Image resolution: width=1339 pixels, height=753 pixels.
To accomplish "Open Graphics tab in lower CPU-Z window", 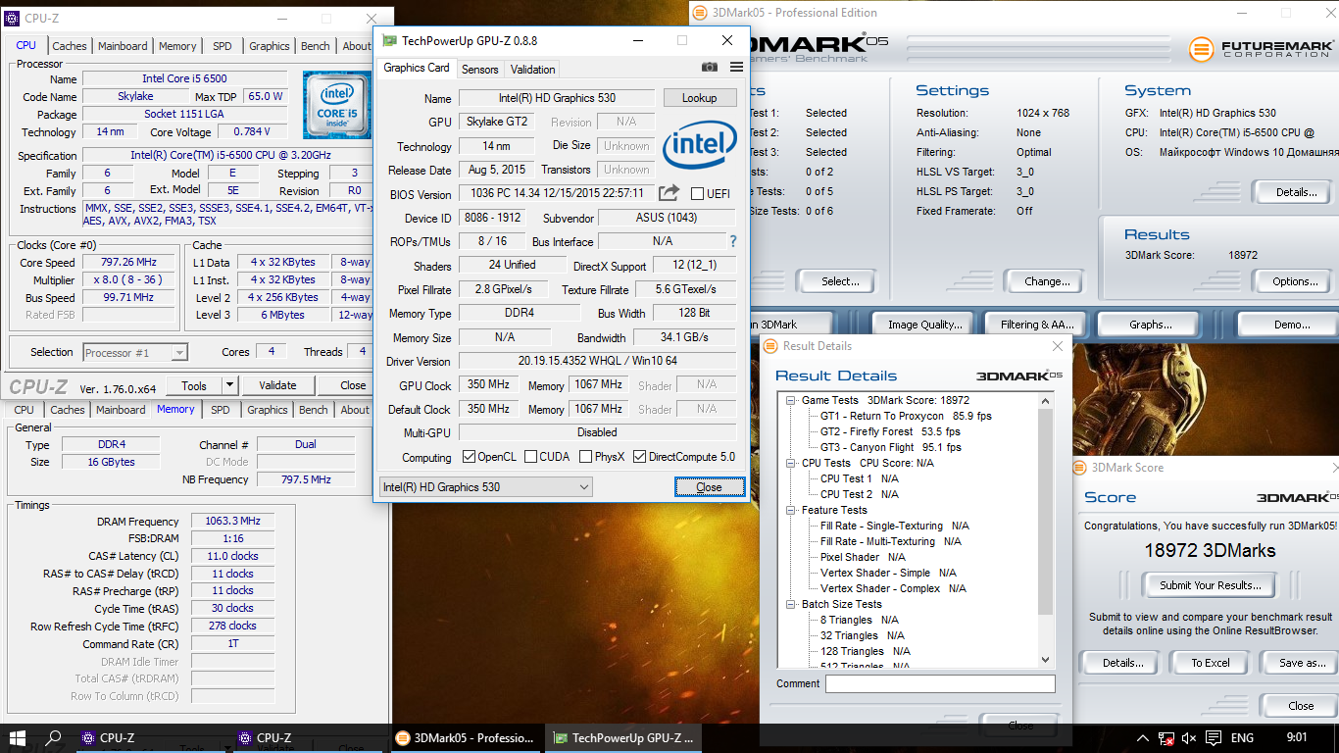I will 268,410.
